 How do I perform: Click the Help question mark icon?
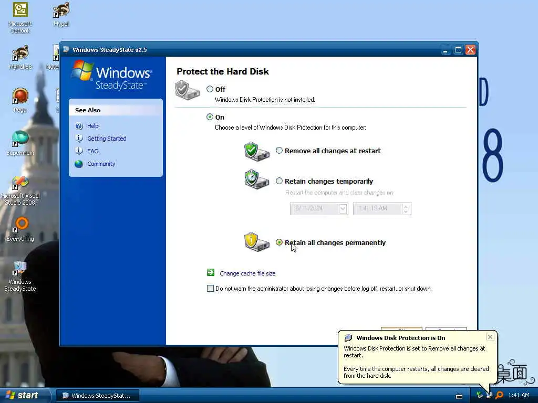coord(79,126)
